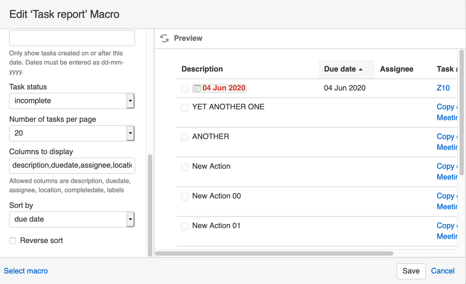Click the Columns to display input field
This screenshot has height=284, width=466.
(x=72, y=165)
